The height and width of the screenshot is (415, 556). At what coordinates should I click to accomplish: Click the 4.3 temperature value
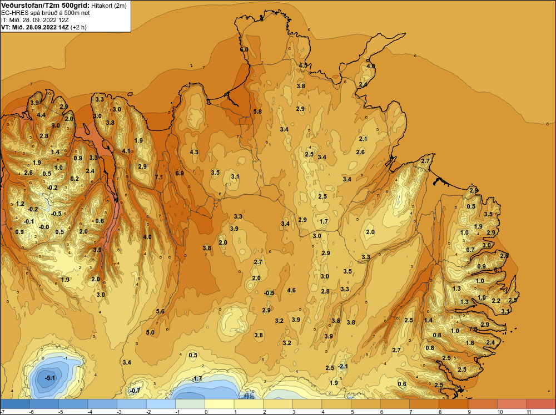tap(194, 152)
